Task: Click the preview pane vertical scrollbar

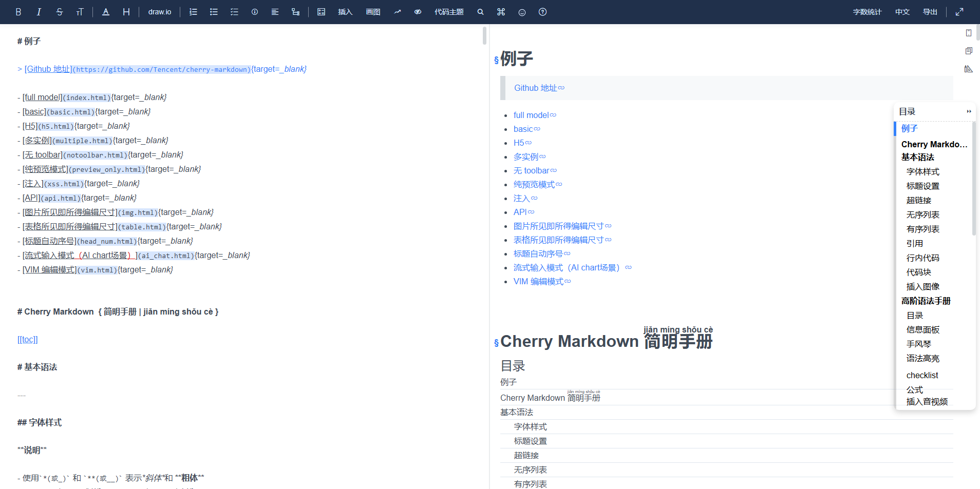Action: point(978,32)
